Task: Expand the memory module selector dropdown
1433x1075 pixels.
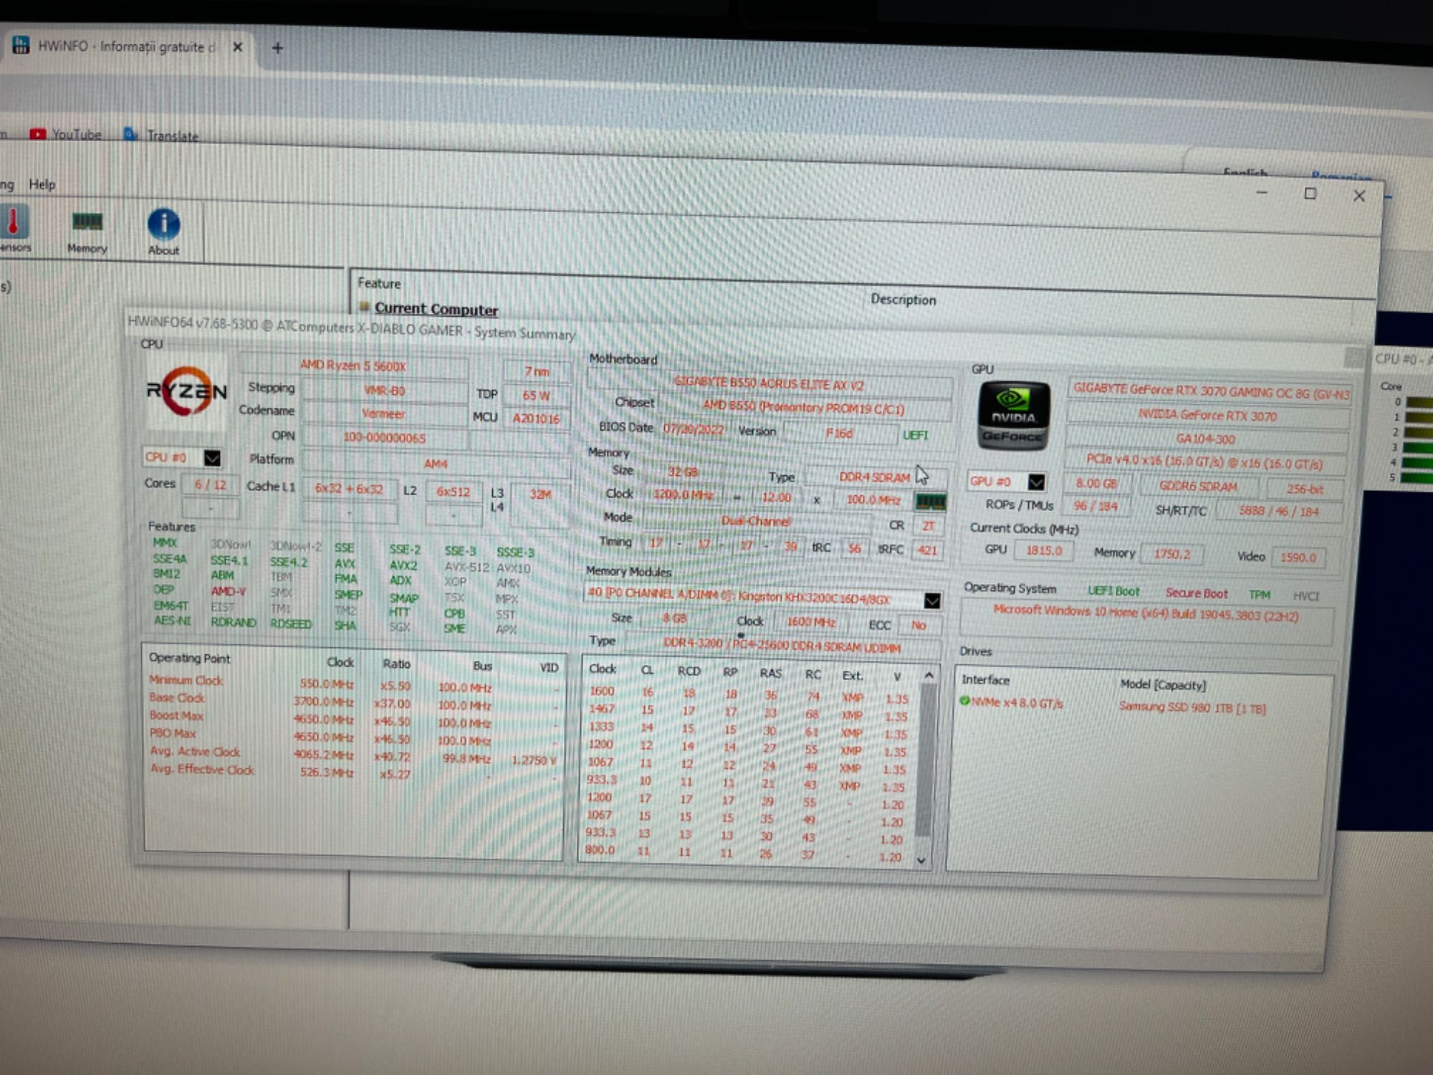Action: (931, 601)
